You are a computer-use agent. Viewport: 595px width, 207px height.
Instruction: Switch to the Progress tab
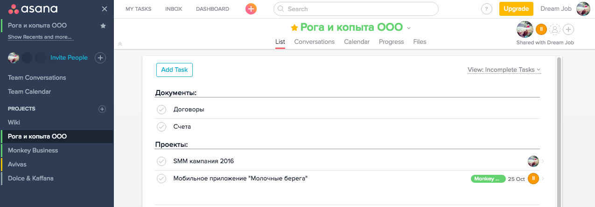pos(392,42)
